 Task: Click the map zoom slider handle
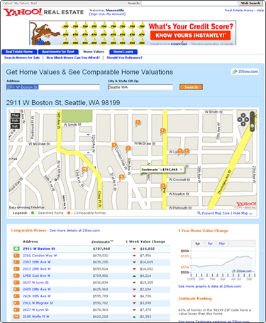253,126
